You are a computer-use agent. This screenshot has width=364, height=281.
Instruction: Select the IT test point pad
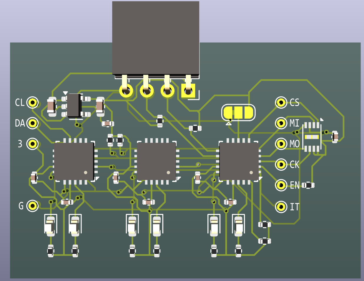click(281, 207)
